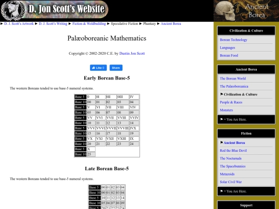Open the Monsters sidebar link

pos(226,110)
